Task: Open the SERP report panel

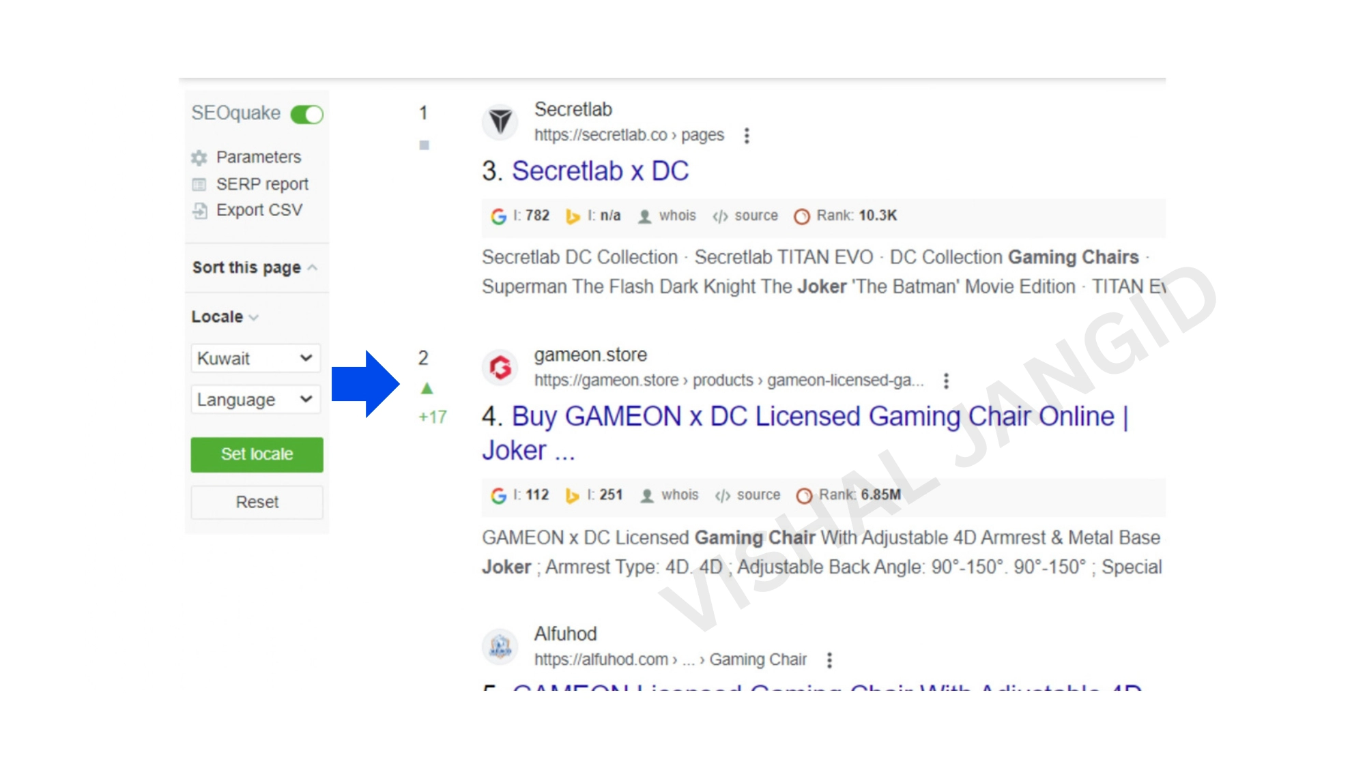Action: 199,183
